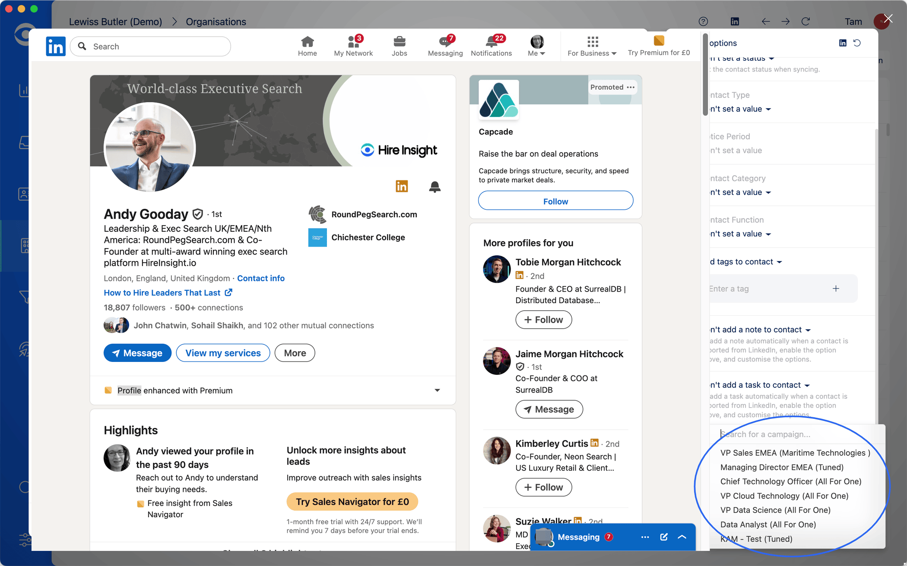Viewport: 907px width, 566px height.
Task: Click the refresh icon in options panel
Action: (857, 43)
